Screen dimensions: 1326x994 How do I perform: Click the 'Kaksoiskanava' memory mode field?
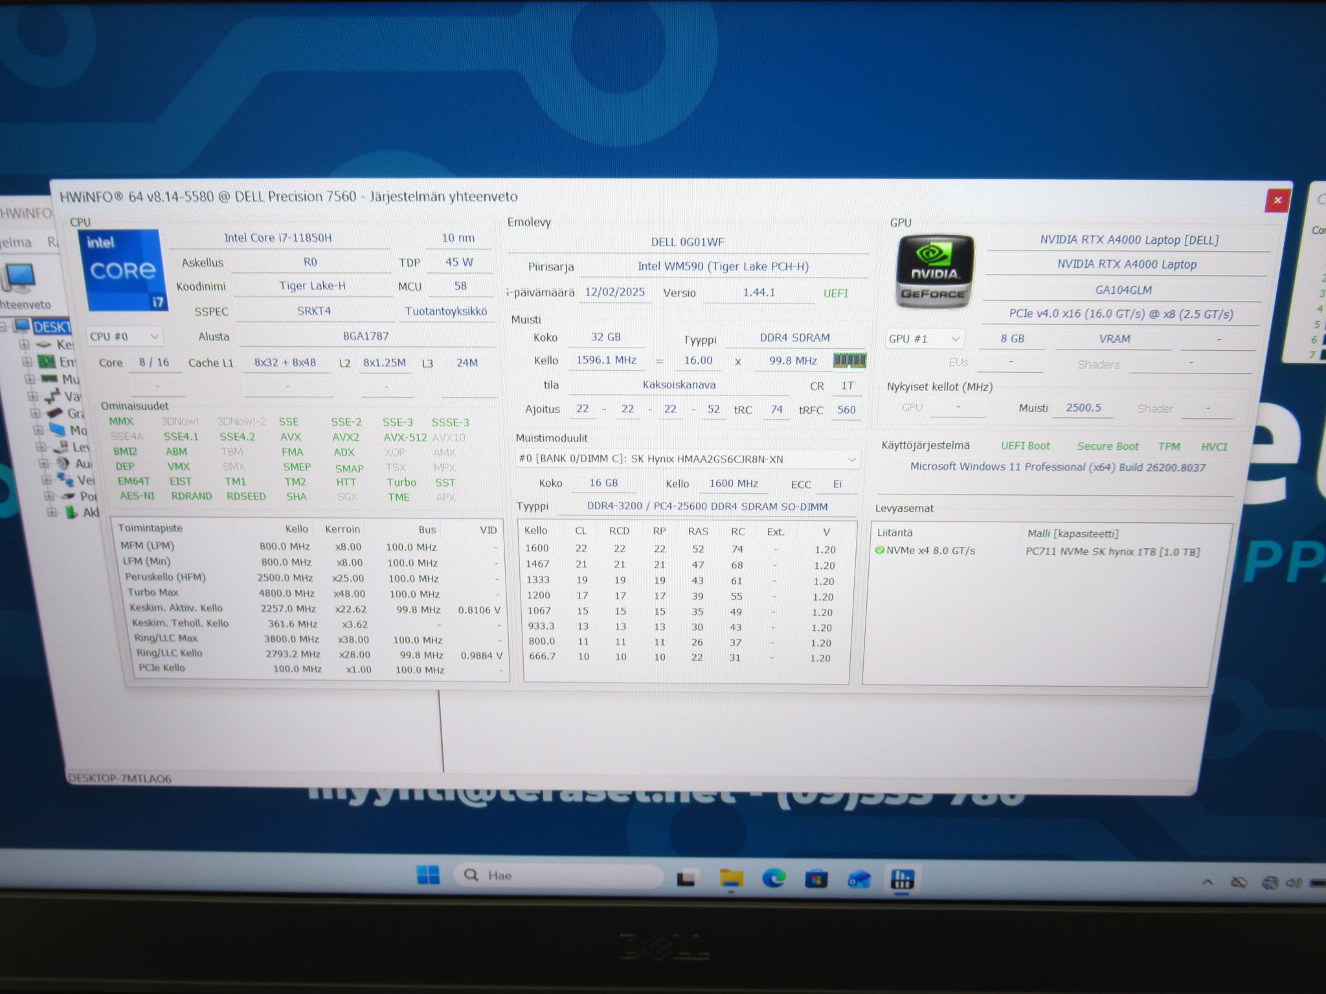click(x=679, y=385)
